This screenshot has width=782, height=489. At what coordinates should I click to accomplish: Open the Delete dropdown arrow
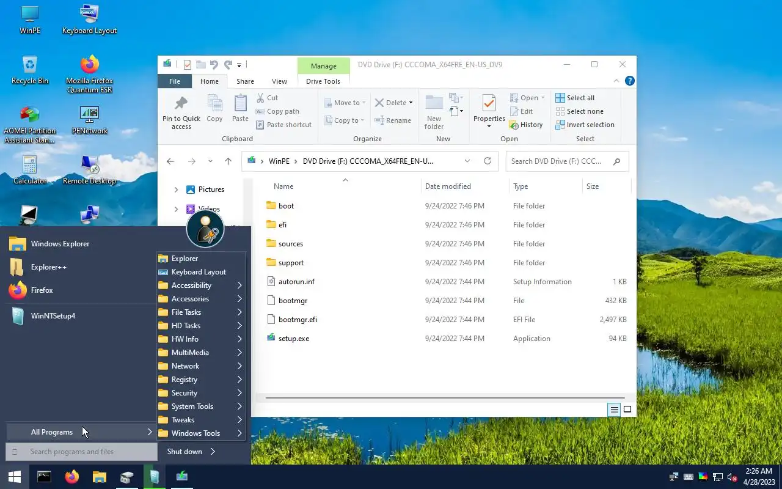[411, 103]
